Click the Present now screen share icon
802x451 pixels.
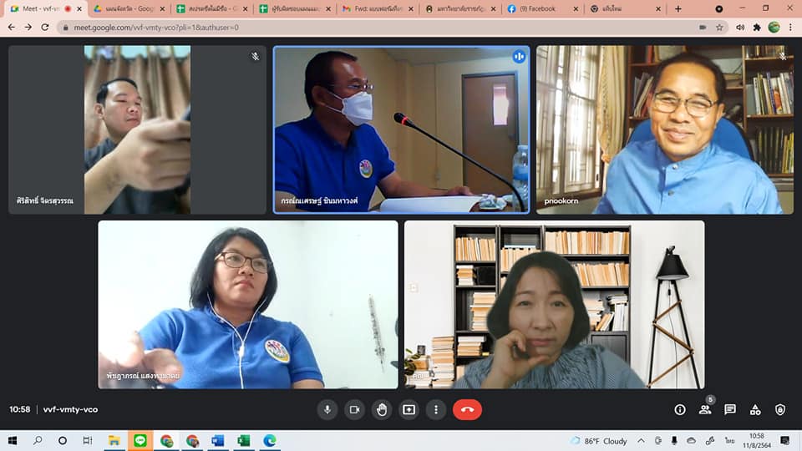click(x=409, y=409)
